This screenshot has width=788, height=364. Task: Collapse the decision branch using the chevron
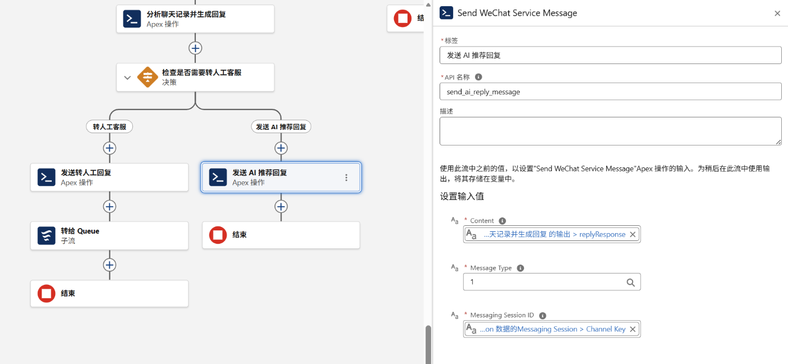click(127, 78)
